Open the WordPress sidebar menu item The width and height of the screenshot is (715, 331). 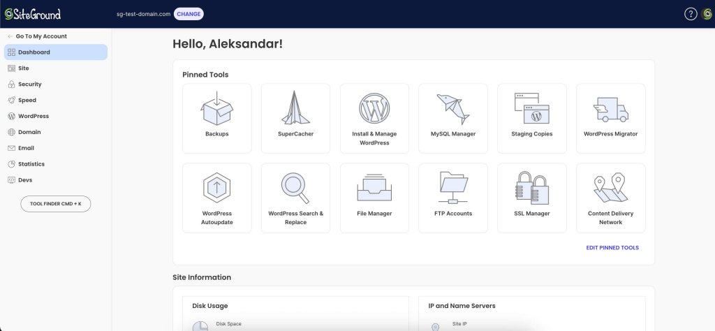click(56, 116)
